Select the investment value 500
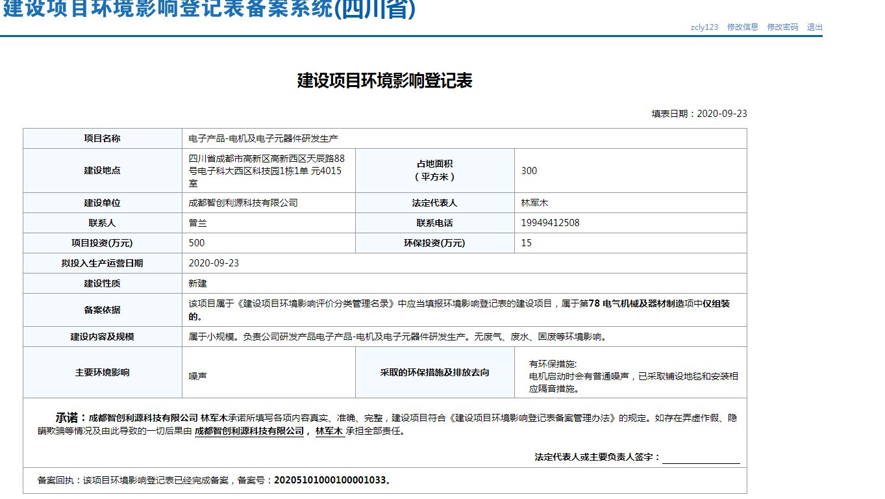 (197, 243)
